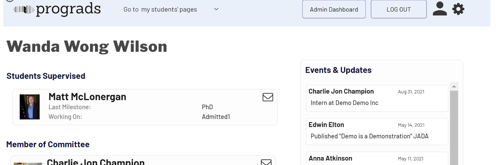The width and height of the screenshot is (496, 165).
Task: Click dropdown chevron beside students' pages
Action: click(216, 9)
